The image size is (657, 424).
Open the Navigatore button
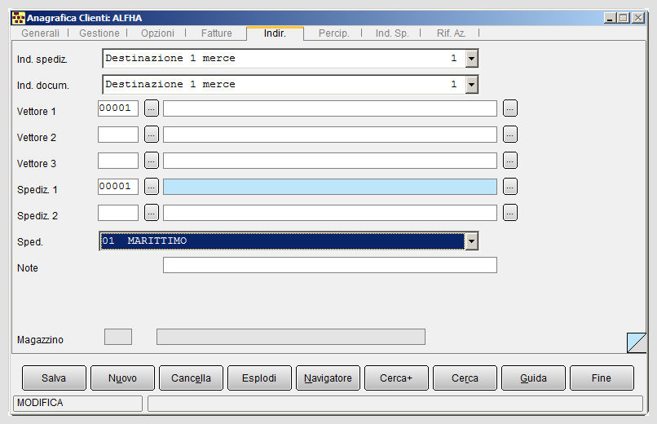click(328, 378)
